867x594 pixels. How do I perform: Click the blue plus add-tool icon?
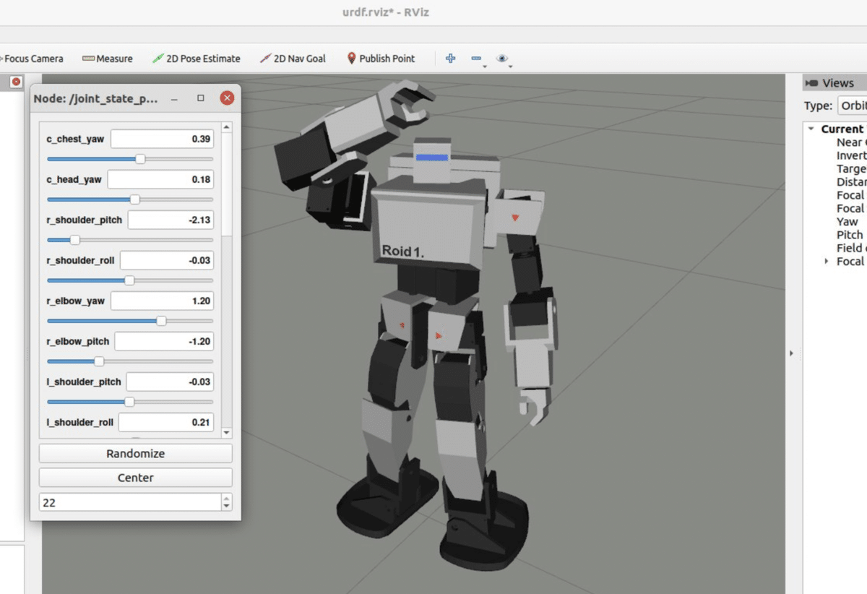(x=450, y=59)
